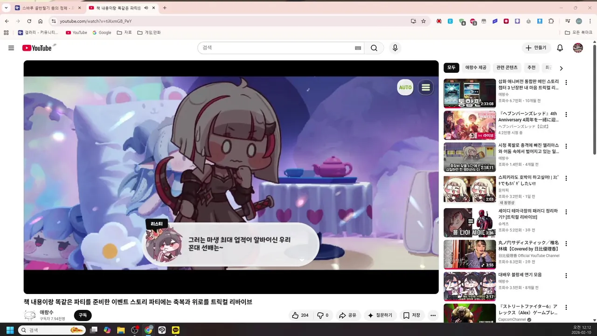The image size is (597, 336).
Task: Open the KakaoTalk icon in the taskbar
Action: tap(175, 330)
